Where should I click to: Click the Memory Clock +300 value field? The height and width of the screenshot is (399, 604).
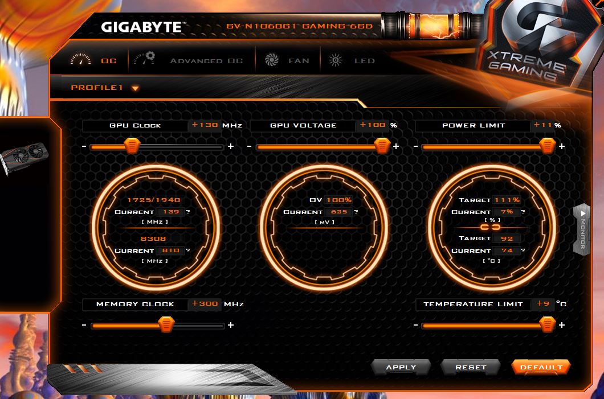click(205, 303)
